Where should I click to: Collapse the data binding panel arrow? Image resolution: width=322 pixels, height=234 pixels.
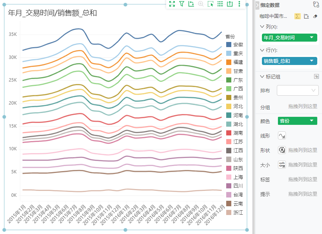pos(257,5)
